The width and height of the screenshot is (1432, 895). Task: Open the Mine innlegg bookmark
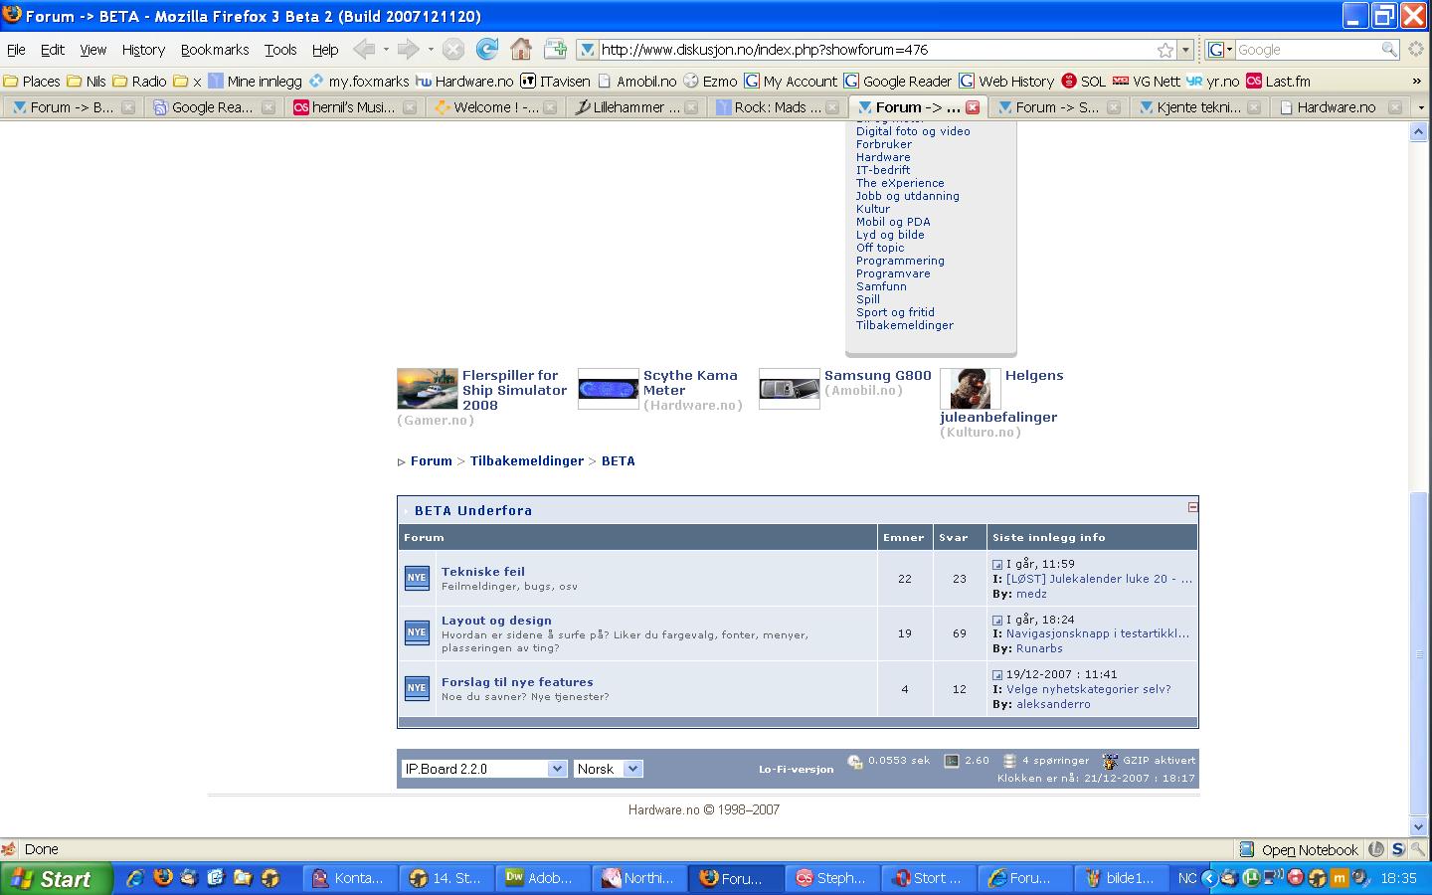click(x=255, y=82)
